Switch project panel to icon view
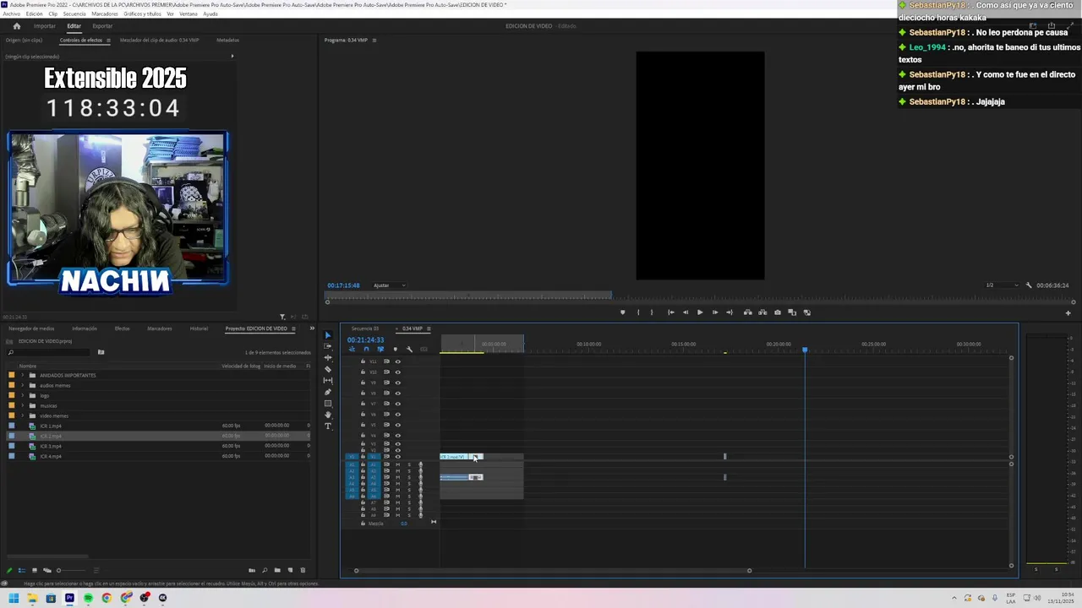Image resolution: width=1082 pixels, height=608 pixels. [x=35, y=570]
